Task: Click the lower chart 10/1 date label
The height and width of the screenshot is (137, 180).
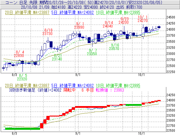Action: point(141,134)
